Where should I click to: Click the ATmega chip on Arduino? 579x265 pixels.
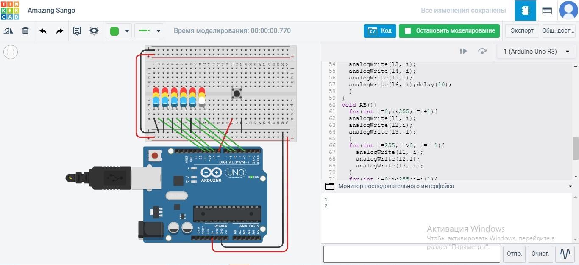click(227, 213)
